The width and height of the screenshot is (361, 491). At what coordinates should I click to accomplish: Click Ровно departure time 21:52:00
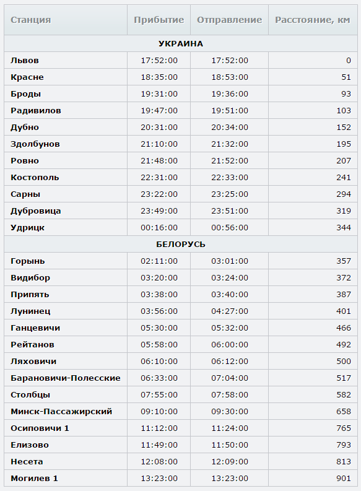click(x=230, y=160)
